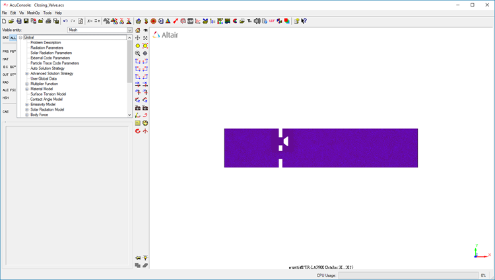This screenshot has width=495, height=280.
Task: Click the color palette view icon
Action: (x=145, y=123)
